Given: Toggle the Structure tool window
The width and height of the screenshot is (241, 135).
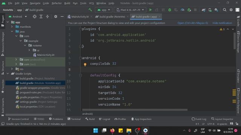Looking at the screenshot, I should tap(3, 67).
